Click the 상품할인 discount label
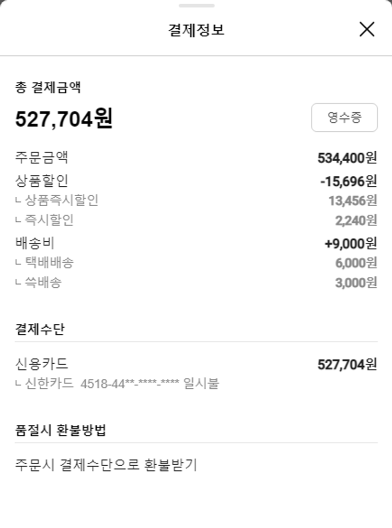Viewport: 392px width, 528px height. pyautogui.click(x=42, y=181)
